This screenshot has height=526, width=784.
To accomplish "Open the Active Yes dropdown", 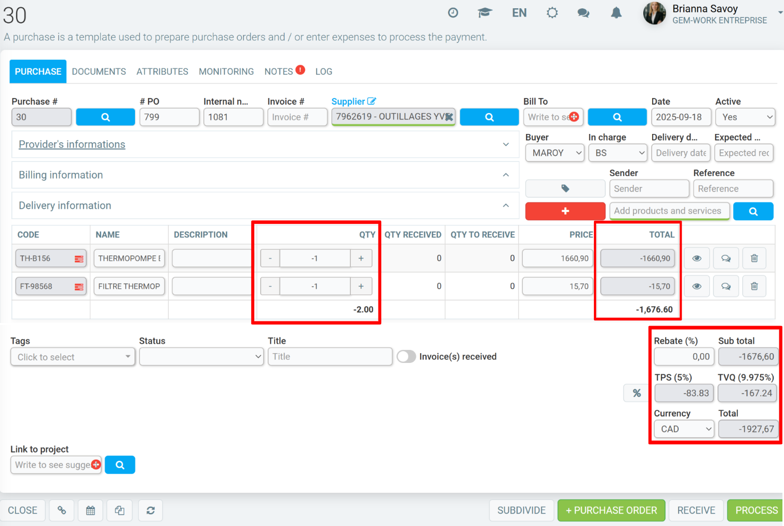I will click(745, 117).
